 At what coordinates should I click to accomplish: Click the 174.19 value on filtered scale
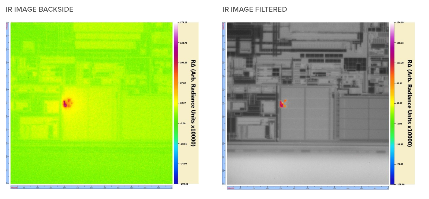point(400,22)
